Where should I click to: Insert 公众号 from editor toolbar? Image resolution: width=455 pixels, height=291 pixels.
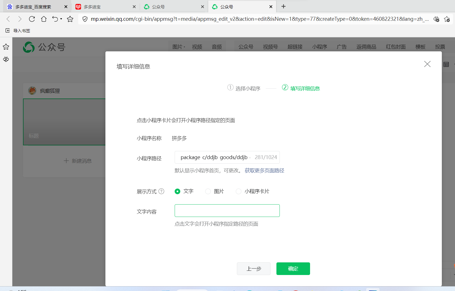[246, 47]
